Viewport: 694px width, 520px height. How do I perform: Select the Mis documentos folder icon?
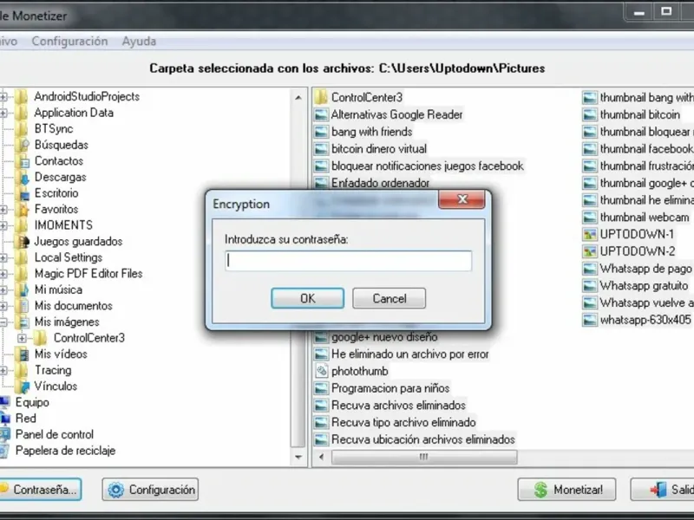tap(22, 306)
